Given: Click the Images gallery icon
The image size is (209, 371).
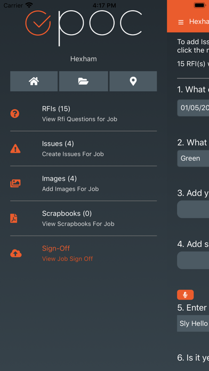Looking at the screenshot, I should pyautogui.click(x=15, y=183).
